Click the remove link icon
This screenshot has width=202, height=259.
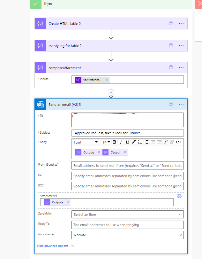[x=172, y=142]
